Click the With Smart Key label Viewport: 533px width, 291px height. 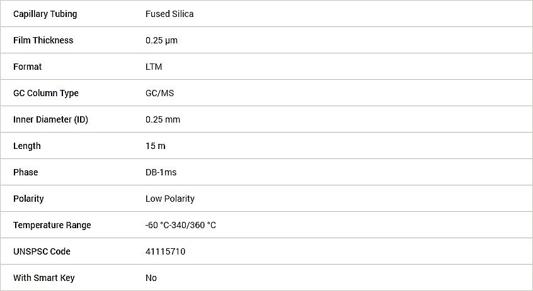pyautogui.click(x=44, y=278)
